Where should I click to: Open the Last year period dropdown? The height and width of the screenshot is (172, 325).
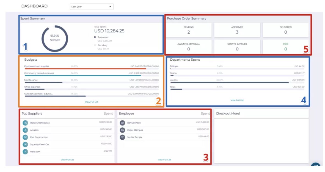[x=91, y=7]
